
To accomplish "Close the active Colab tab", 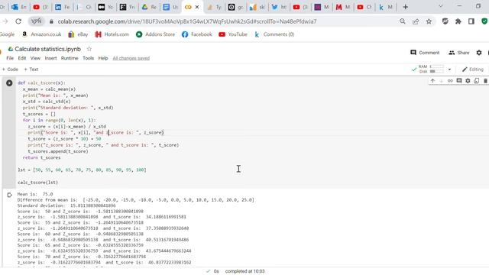I will pos(197,7).
